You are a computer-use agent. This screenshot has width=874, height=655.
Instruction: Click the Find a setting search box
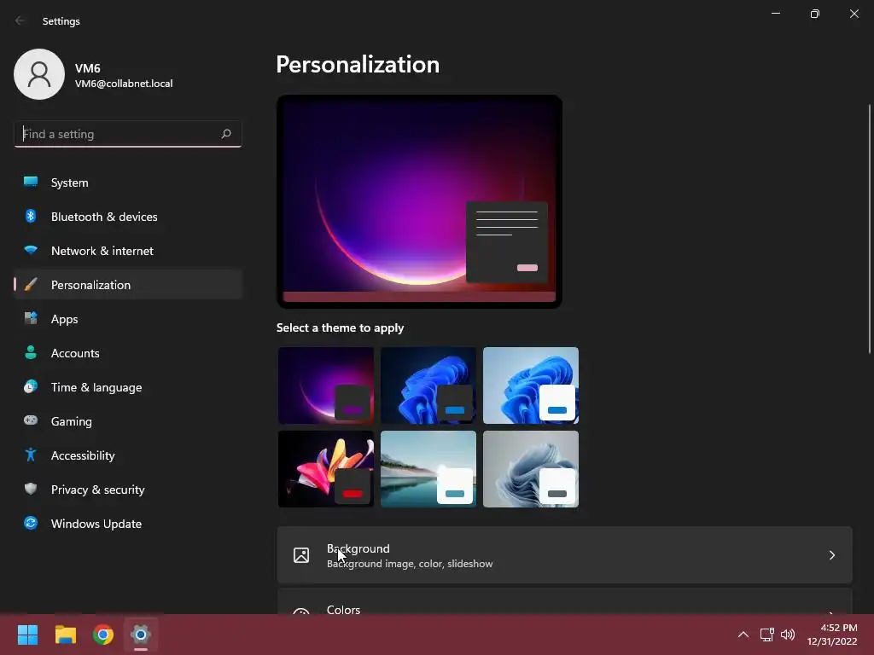128,134
